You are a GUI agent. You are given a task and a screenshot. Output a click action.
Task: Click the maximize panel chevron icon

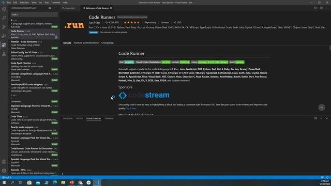pos(321,118)
